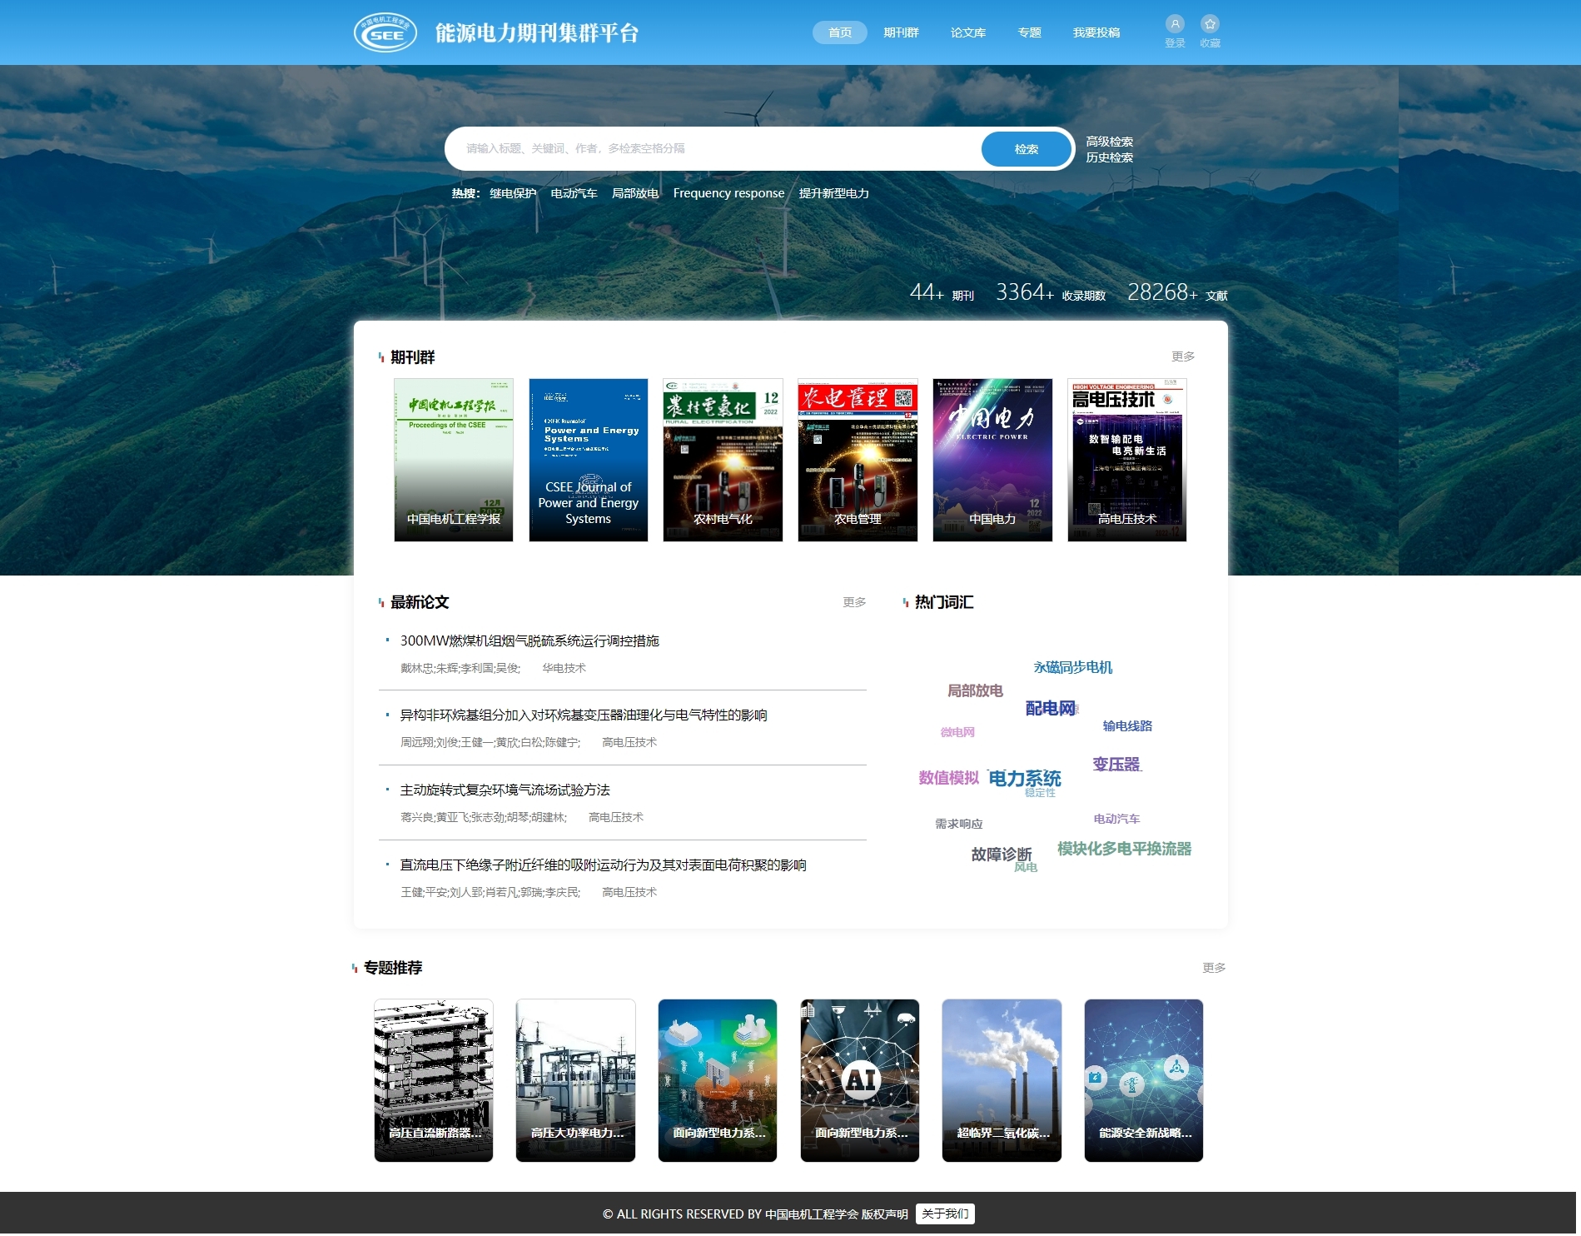Click 变压器 in word cloud
This screenshot has width=1581, height=1236.
point(1116,764)
